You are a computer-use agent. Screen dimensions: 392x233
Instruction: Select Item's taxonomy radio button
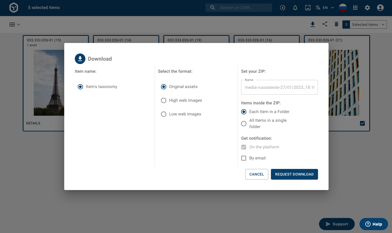80,87
